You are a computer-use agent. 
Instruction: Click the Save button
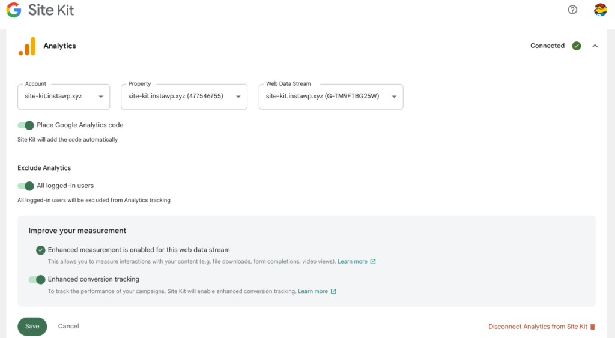click(32, 326)
